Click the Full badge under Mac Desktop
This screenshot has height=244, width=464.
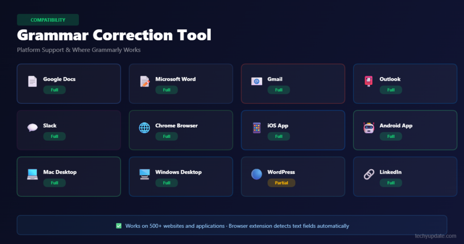(x=54, y=183)
